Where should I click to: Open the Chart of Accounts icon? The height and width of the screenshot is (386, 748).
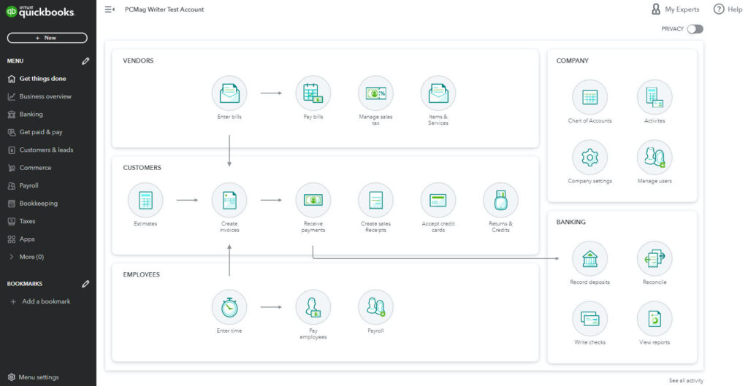click(x=589, y=97)
